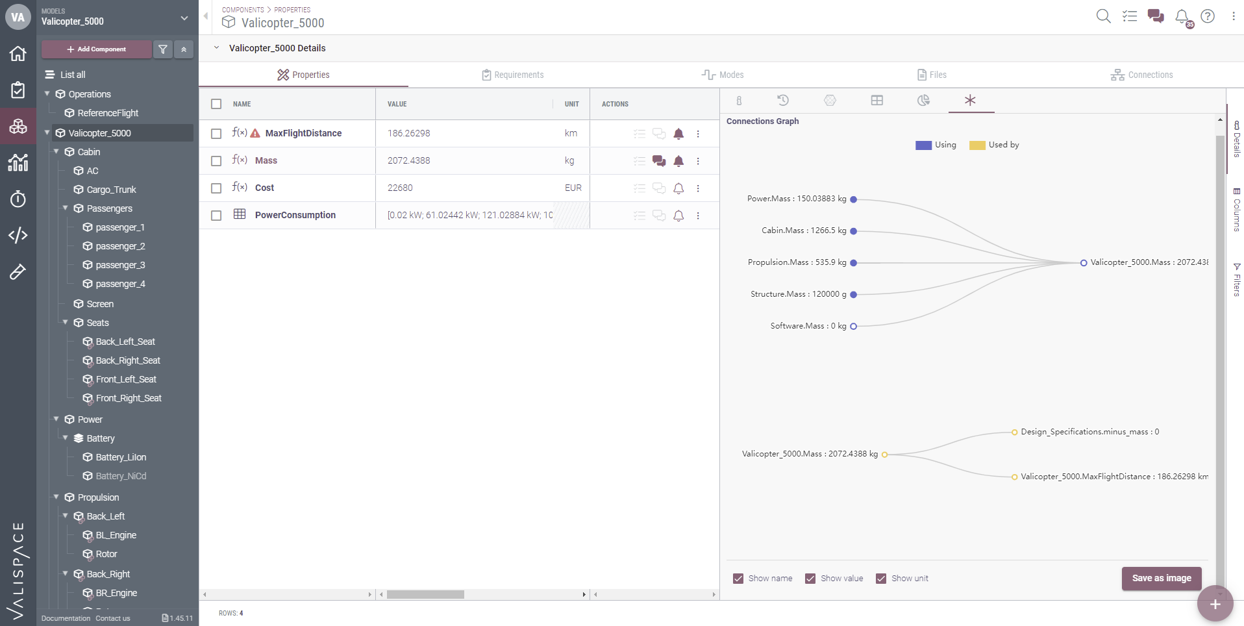Viewport: 1244px width, 626px height.
Task: Switch to the table view panel icon
Action: (x=877, y=101)
